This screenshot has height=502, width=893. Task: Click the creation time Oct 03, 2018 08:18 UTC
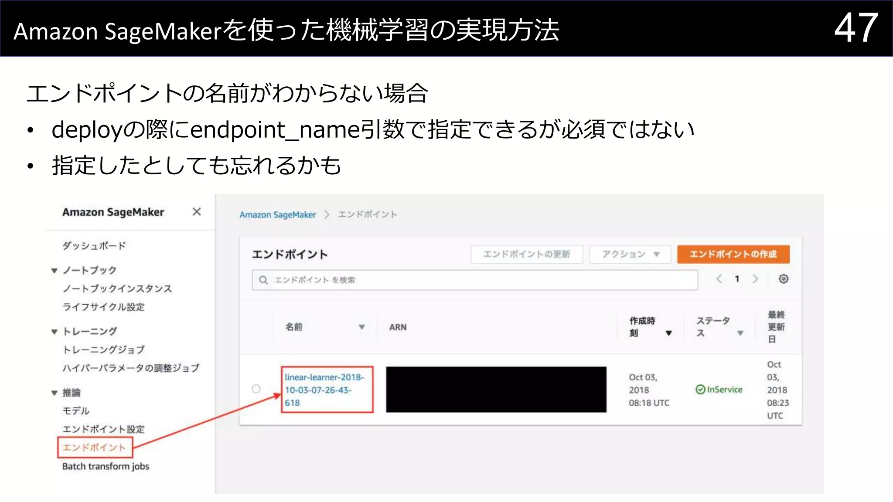coord(649,390)
